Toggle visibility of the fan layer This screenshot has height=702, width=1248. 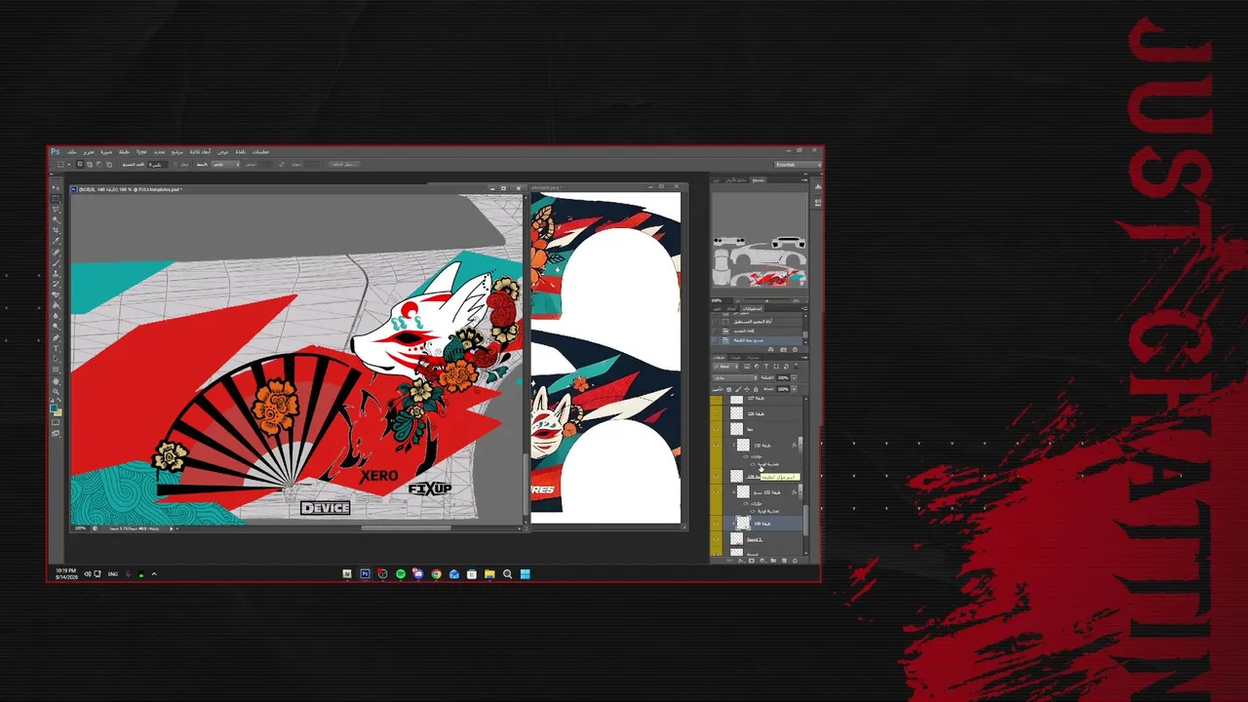click(717, 429)
